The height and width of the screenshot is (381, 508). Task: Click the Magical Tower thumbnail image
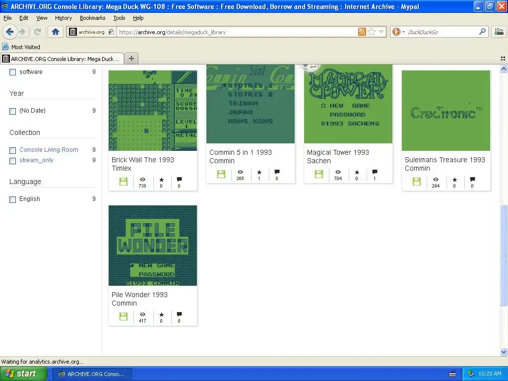point(348,104)
